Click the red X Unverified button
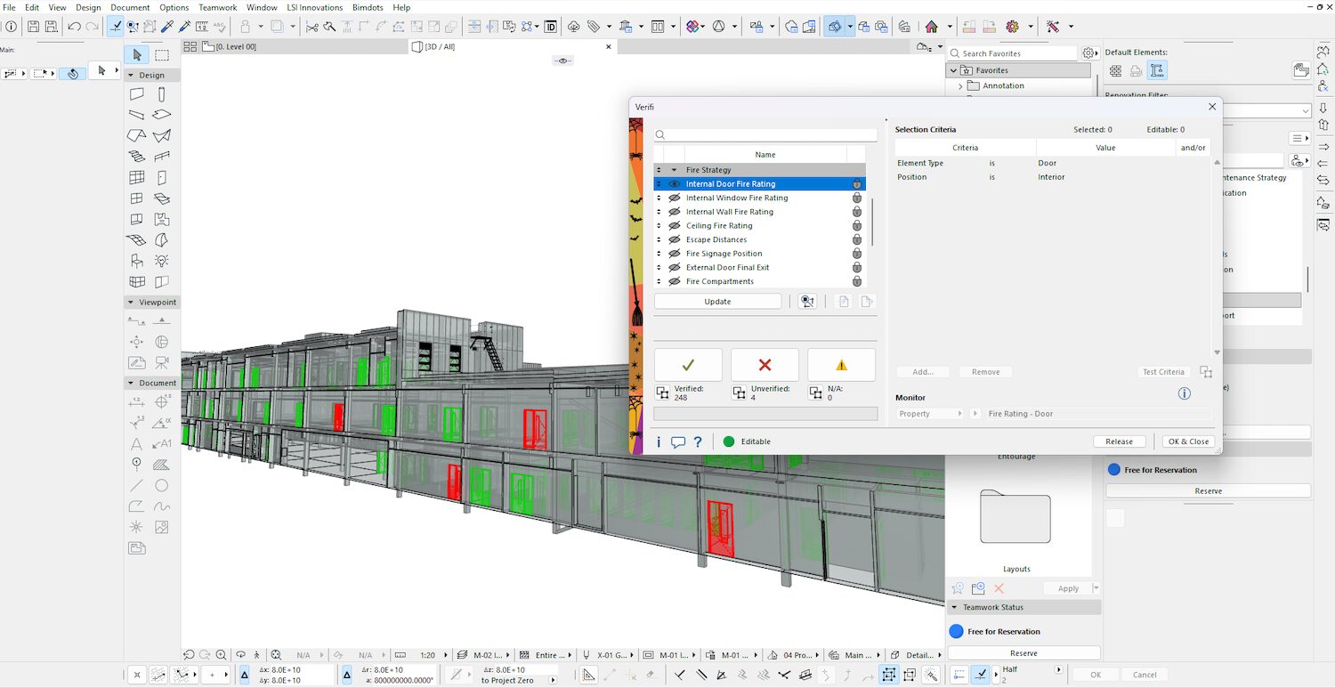This screenshot has width=1335, height=688. [x=765, y=365]
